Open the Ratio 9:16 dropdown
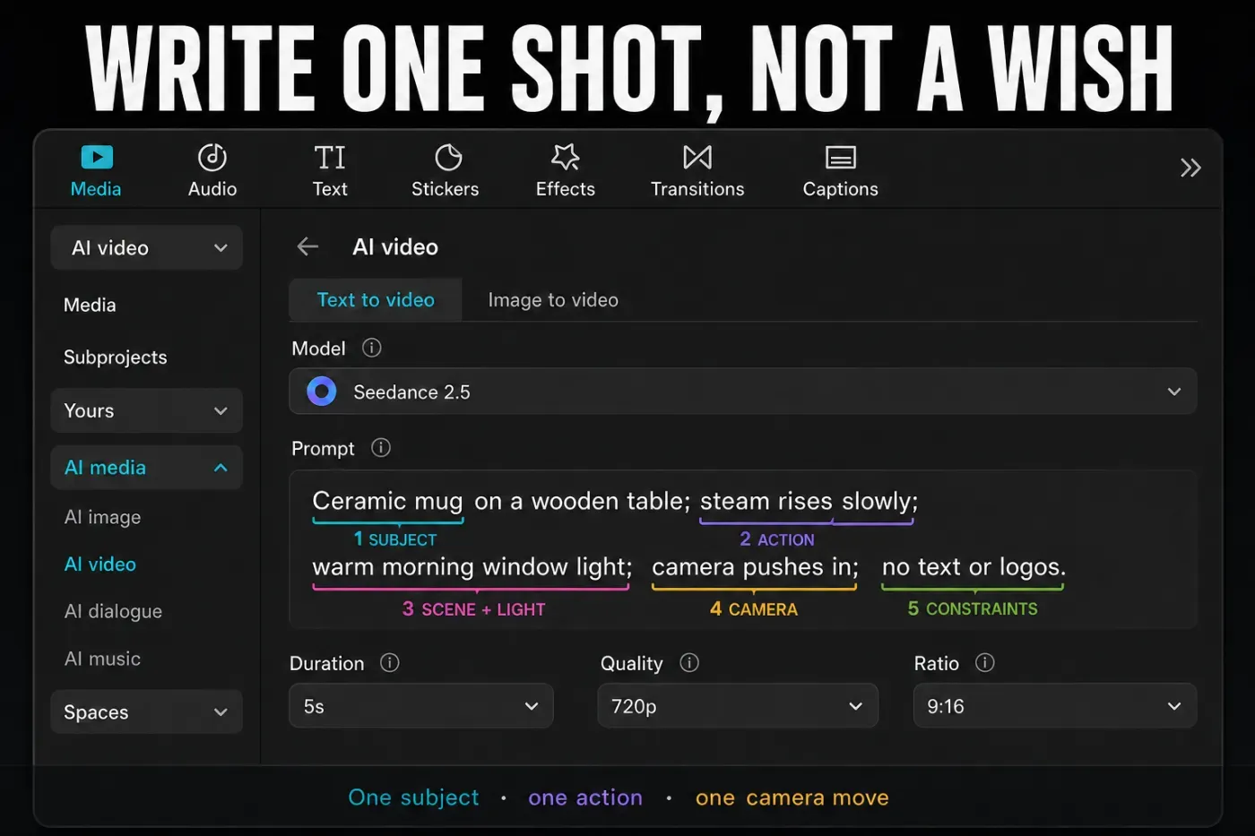The width and height of the screenshot is (1255, 836). pyautogui.click(x=1055, y=706)
